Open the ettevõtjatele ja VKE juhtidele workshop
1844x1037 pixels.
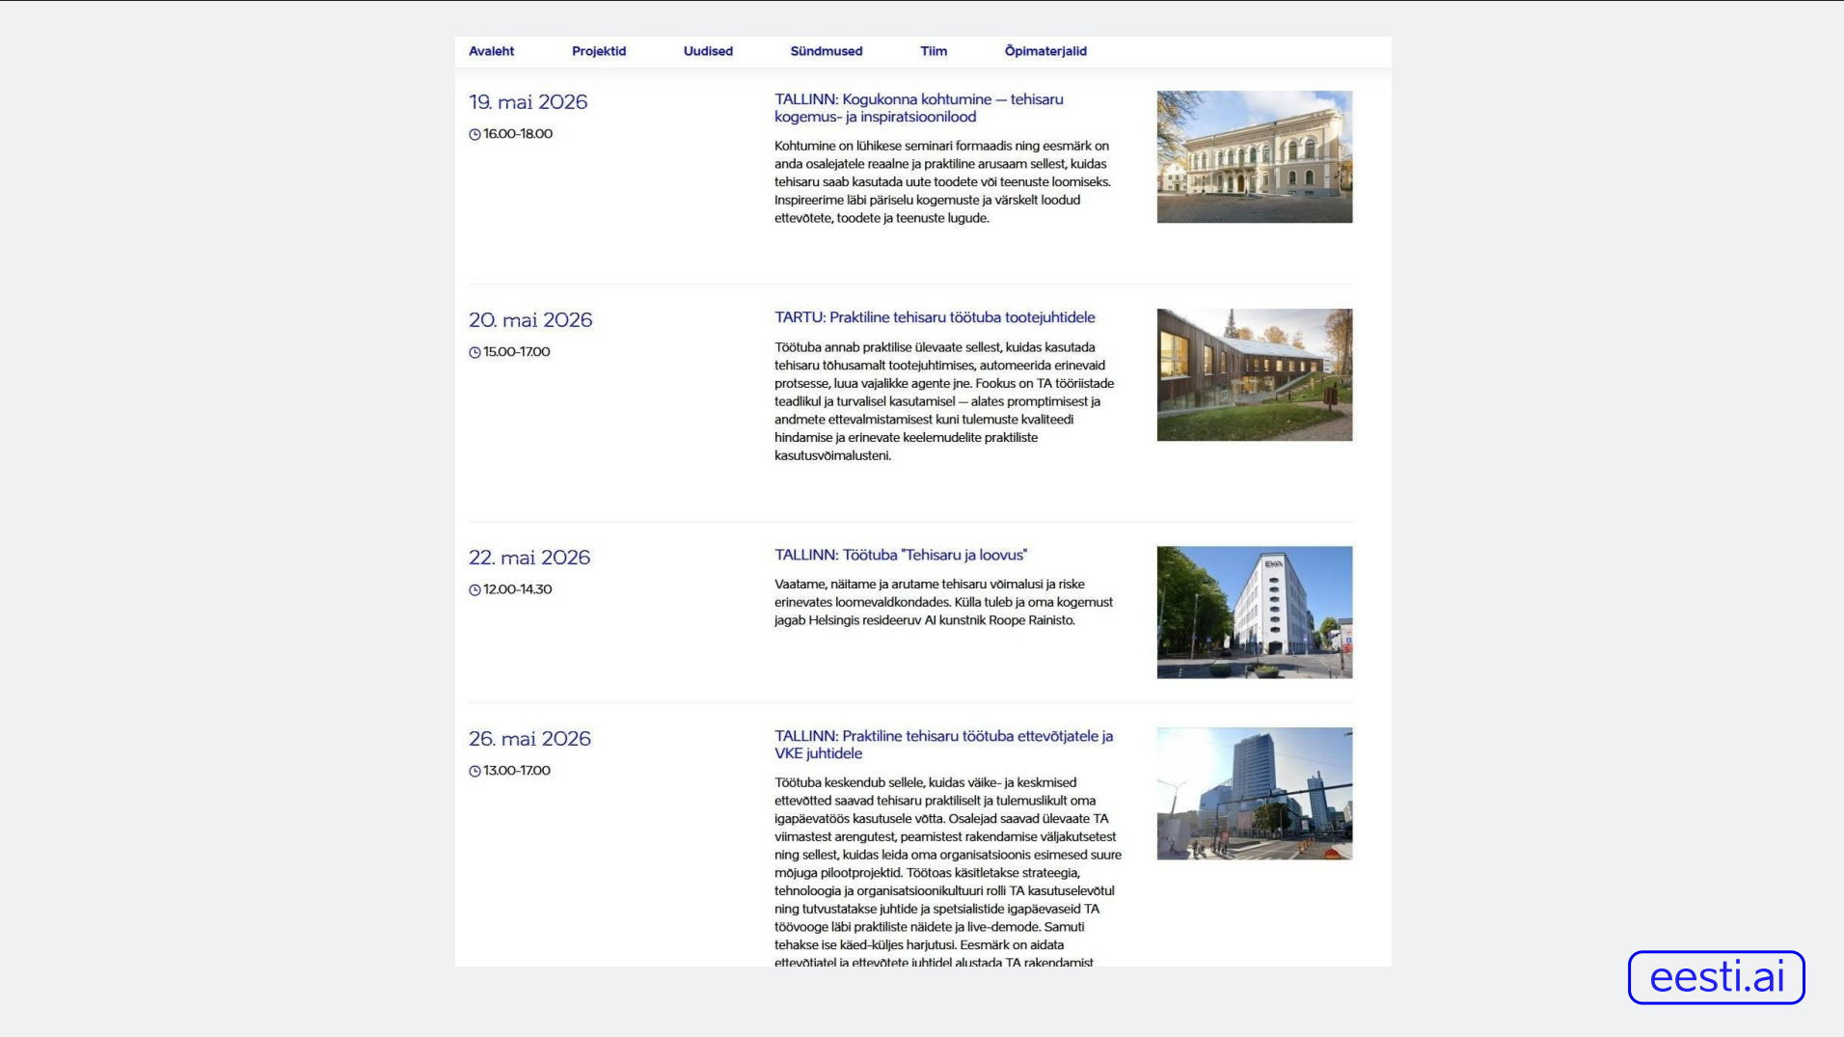(x=943, y=745)
